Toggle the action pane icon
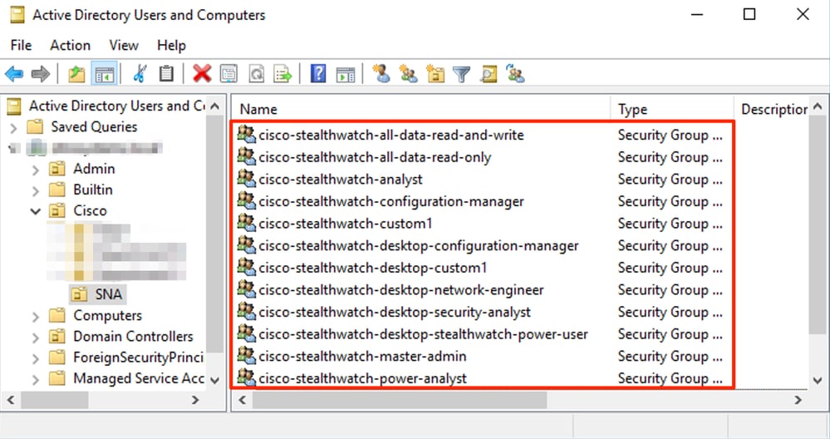Viewport: 830px width, 439px height. point(345,74)
